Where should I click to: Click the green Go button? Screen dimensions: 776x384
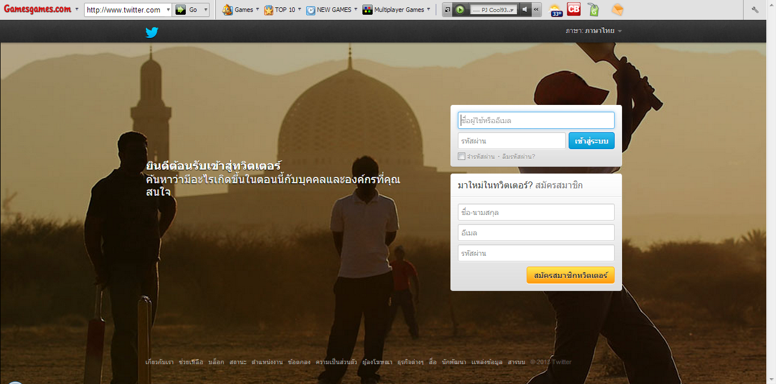tap(187, 10)
